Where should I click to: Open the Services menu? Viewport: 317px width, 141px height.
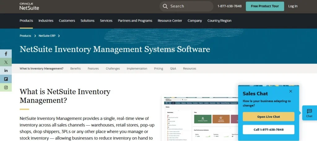(x=106, y=21)
